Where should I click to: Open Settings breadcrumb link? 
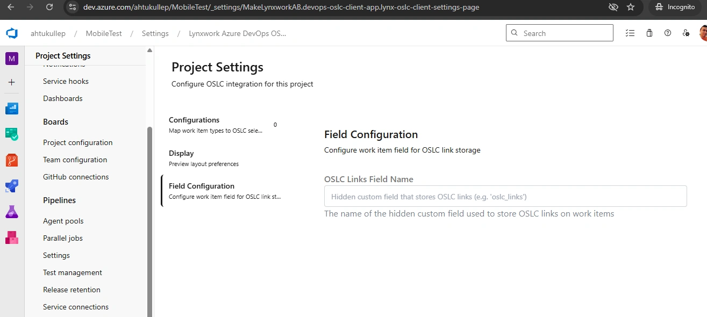coord(155,33)
